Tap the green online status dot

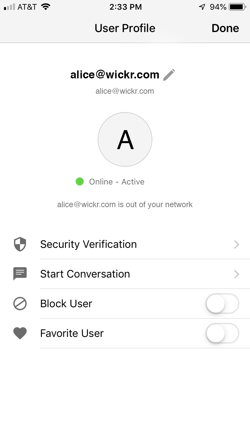click(80, 181)
